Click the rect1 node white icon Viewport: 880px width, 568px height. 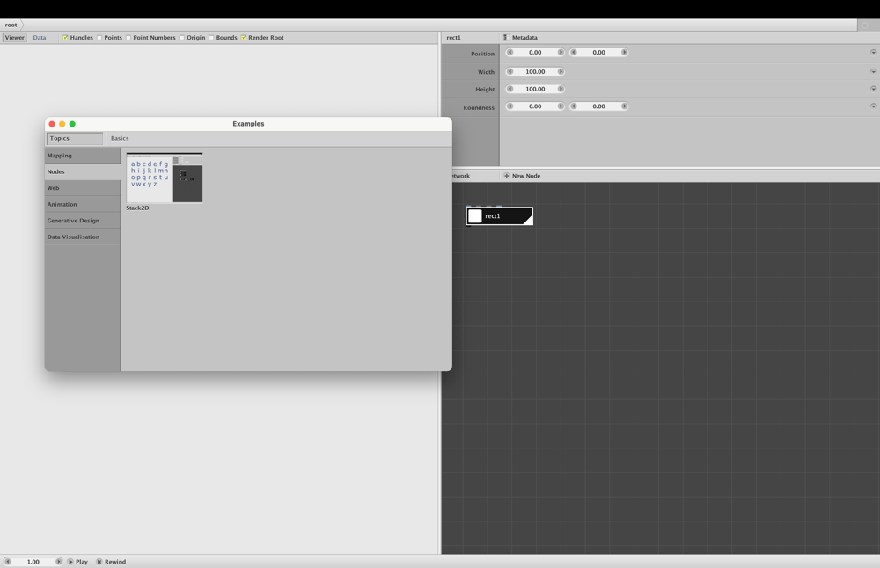pyautogui.click(x=475, y=216)
